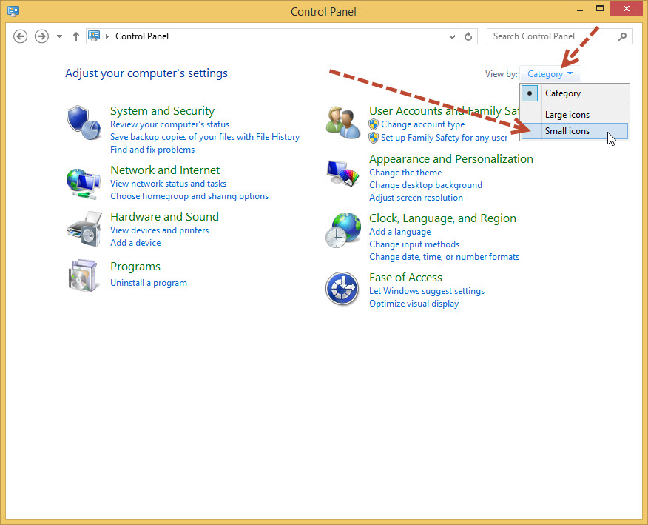Open the Uninstall a program link
This screenshot has width=648, height=525.
coord(148,282)
